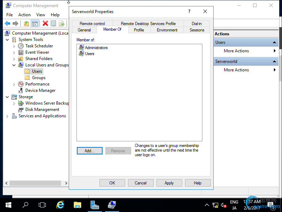Launch Internet Explorer from the taskbar
The image size is (282, 212).
(x=60, y=205)
